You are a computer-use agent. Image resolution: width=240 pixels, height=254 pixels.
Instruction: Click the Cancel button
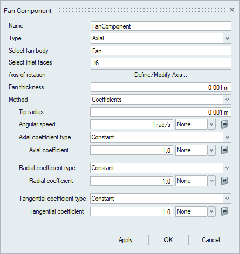click(x=211, y=240)
